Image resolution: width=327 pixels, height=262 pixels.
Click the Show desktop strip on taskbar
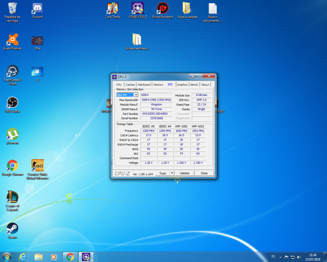click(x=325, y=257)
